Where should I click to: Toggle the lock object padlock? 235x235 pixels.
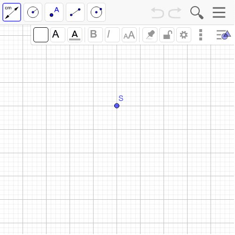(167, 35)
